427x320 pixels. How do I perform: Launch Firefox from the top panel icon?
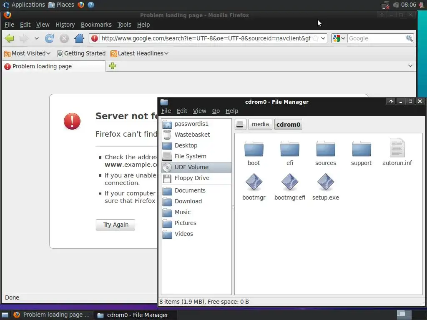click(x=81, y=5)
